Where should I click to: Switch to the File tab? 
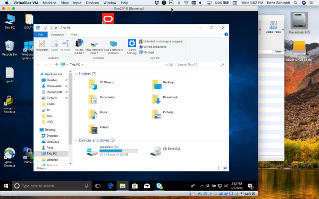tap(41, 34)
